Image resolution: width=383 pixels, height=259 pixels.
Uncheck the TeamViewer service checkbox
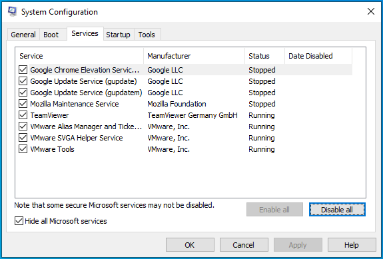pos(23,115)
